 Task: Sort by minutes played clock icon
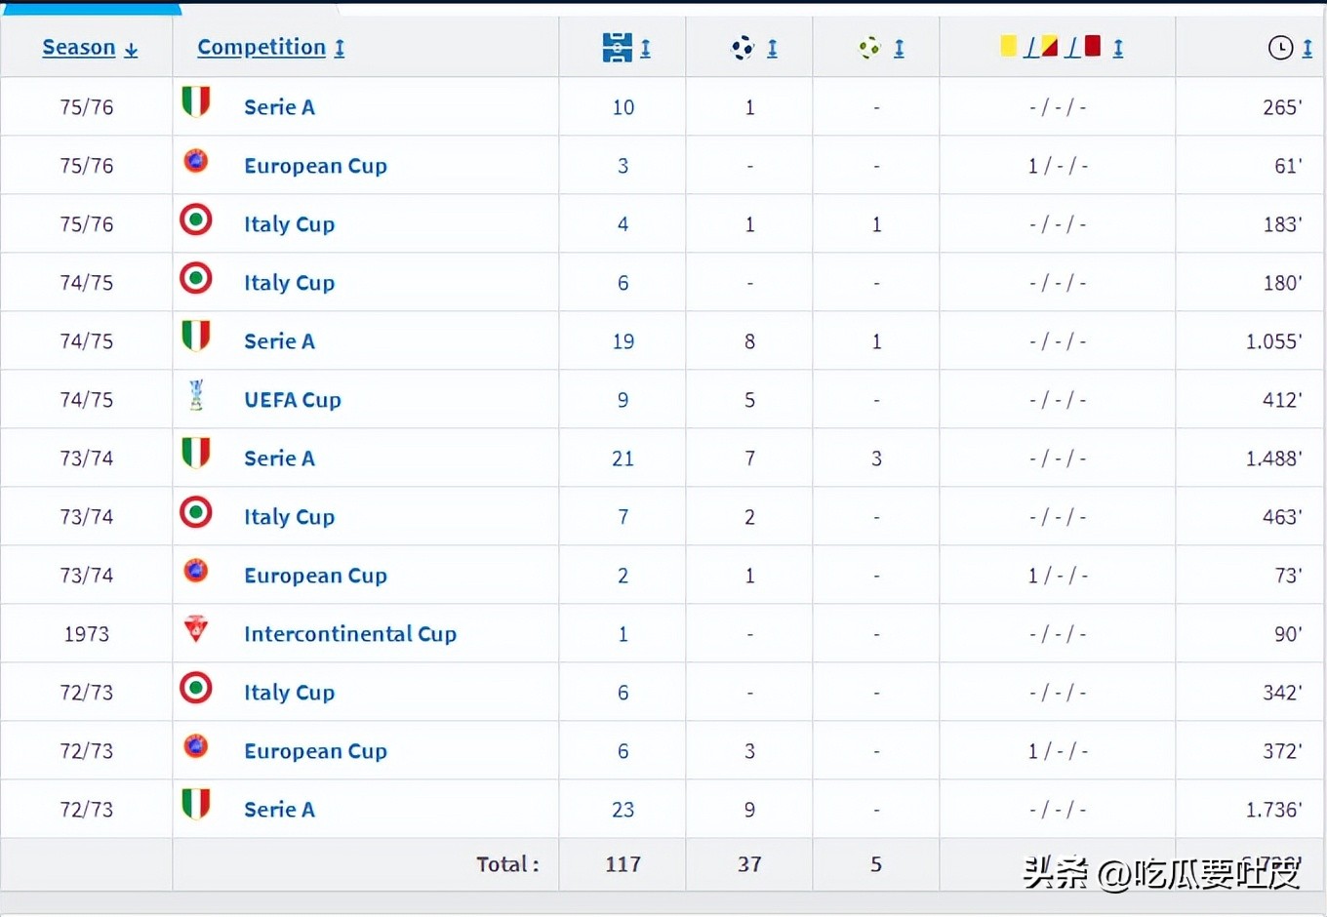1280,47
